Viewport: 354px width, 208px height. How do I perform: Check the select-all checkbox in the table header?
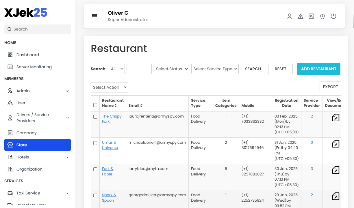(x=95, y=105)
